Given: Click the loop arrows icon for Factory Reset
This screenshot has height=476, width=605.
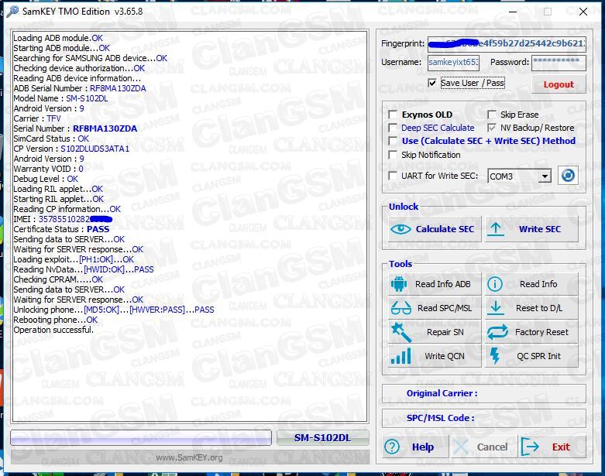Looking at the screenshot, I should [497, 332].
